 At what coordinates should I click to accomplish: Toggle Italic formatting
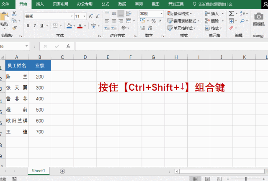pos(35,26)
